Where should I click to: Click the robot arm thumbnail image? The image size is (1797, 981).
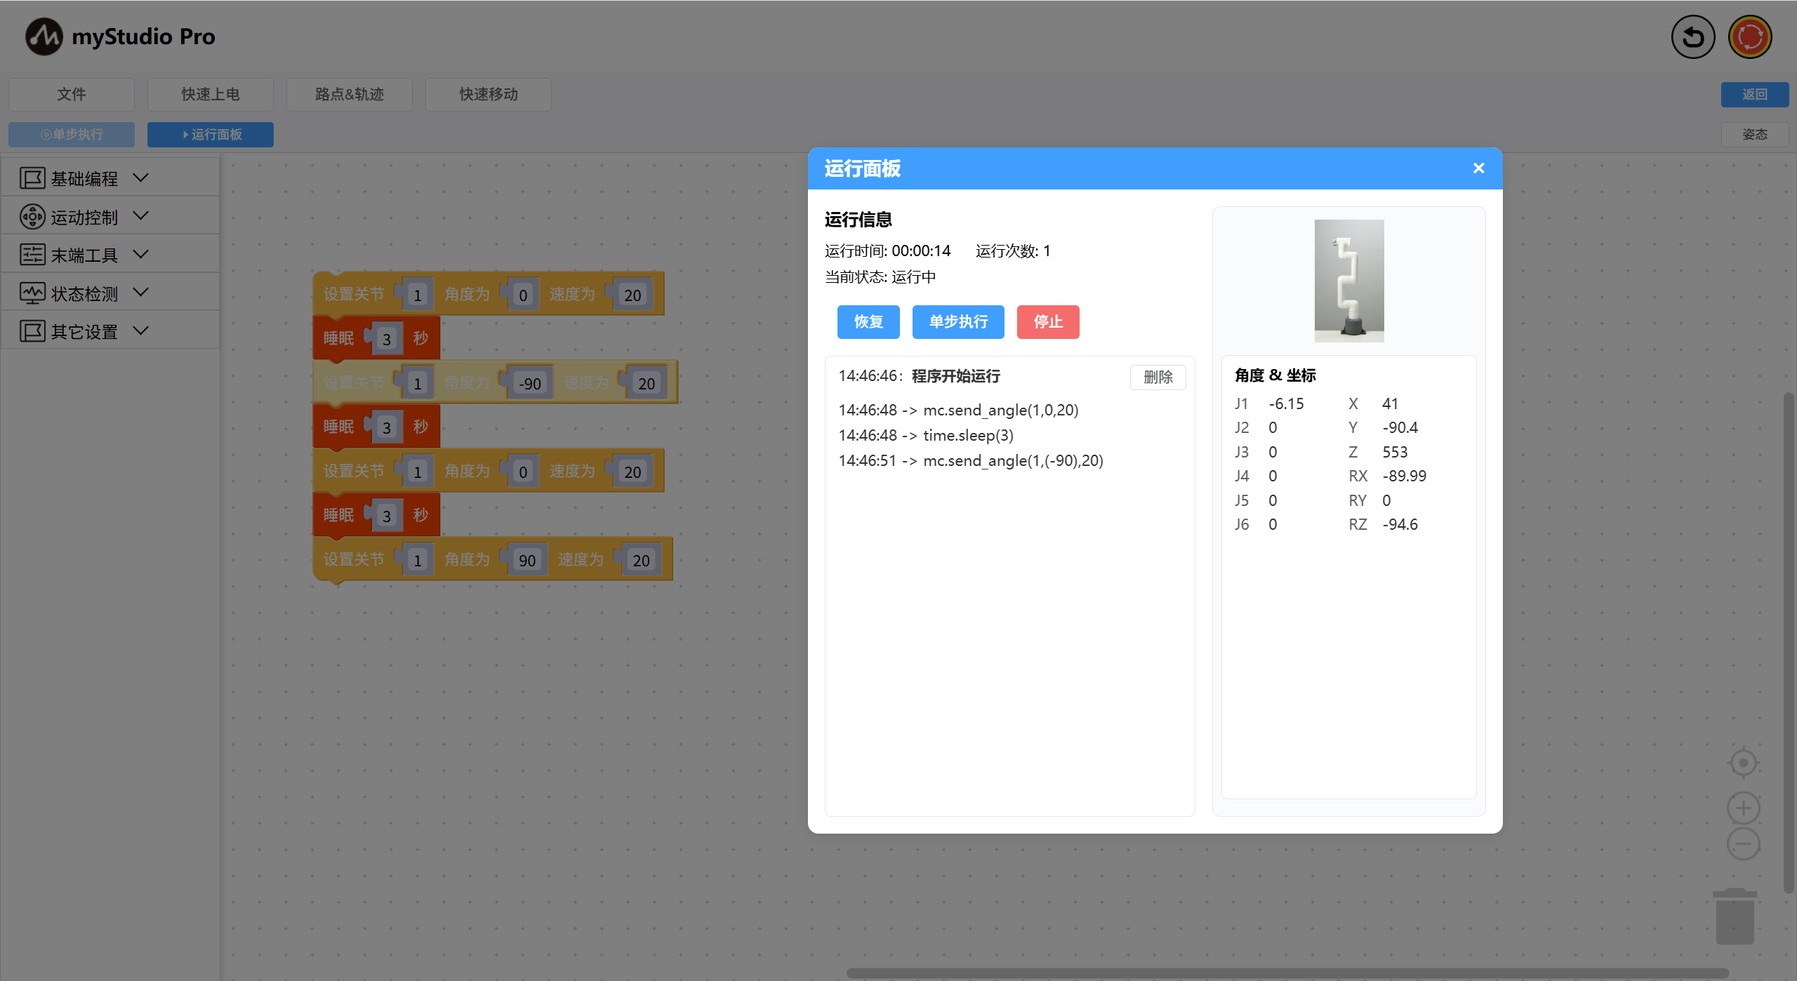(1348, 281)
